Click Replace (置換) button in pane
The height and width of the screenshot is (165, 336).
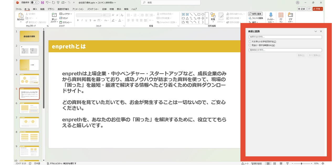point(301,55)
